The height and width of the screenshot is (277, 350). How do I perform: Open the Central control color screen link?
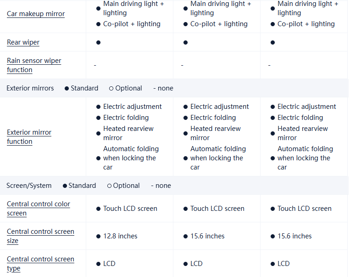coord(39,209)
